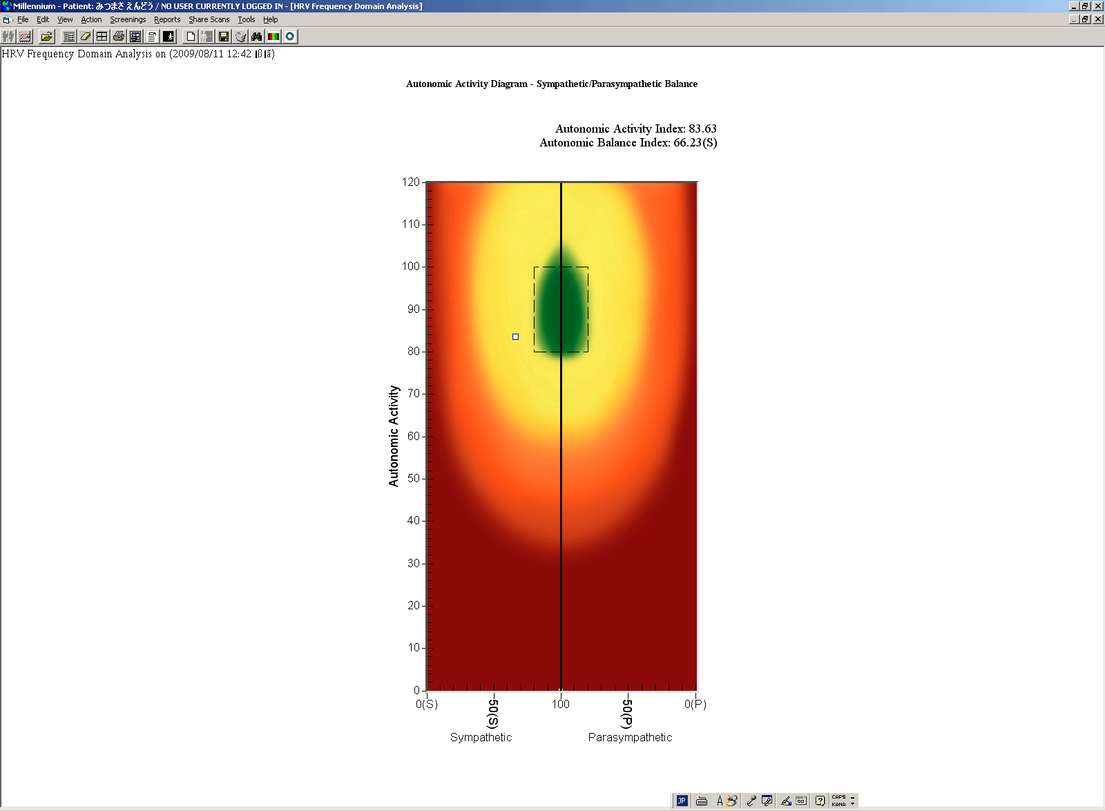This screenshot has width=1105, height=811.
Task: Click the blue square data point marker
Action: point(515,336)
